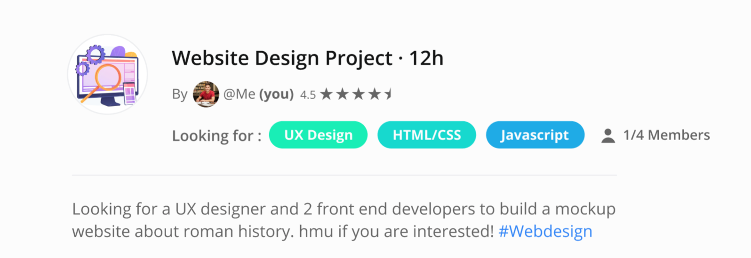Click the "Looking for :" label
The image size is (751, 258).
pos(216,136)
